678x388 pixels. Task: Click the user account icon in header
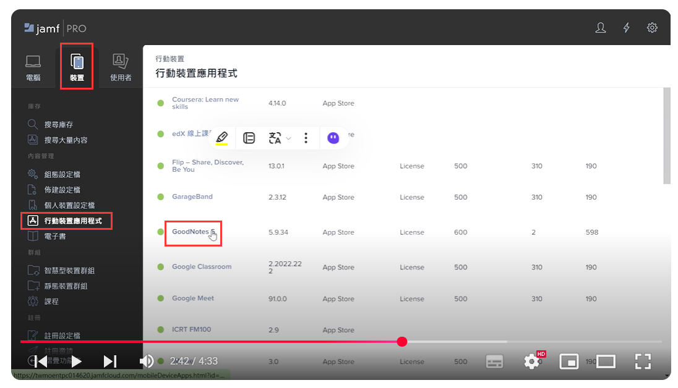(x=600, y=28)
